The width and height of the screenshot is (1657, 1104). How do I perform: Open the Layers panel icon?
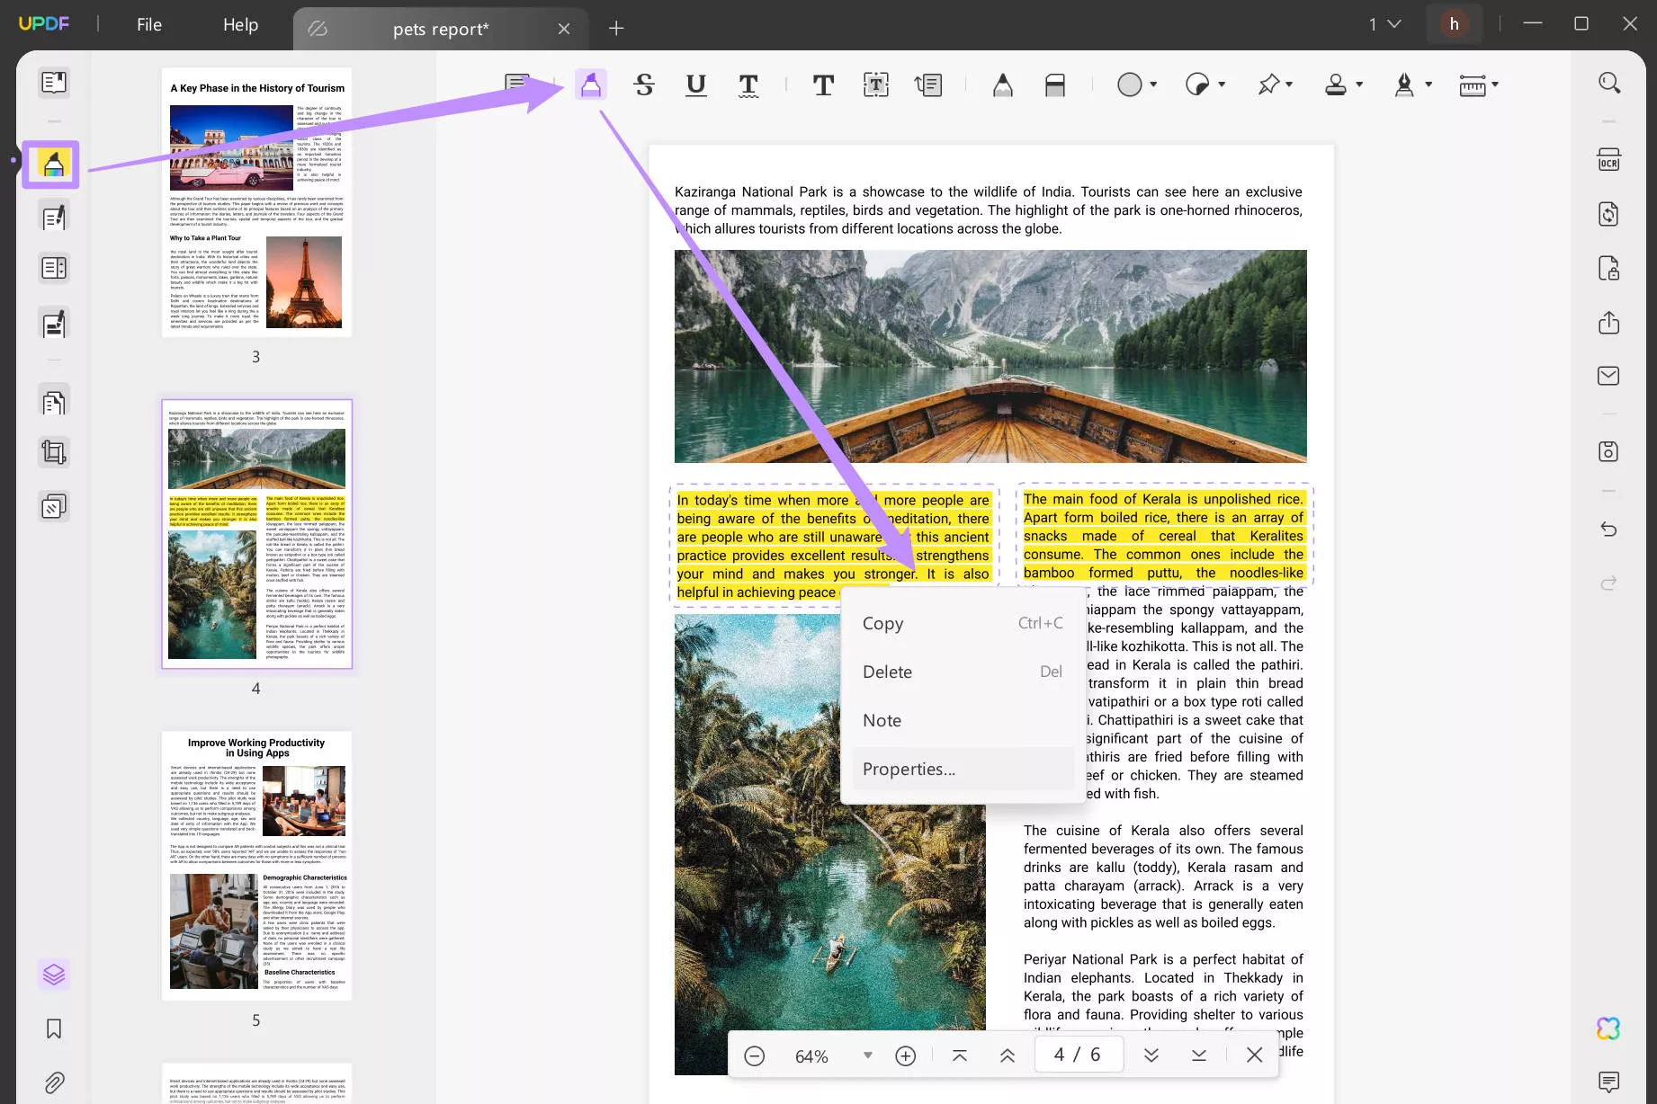[x=54, y=975]
